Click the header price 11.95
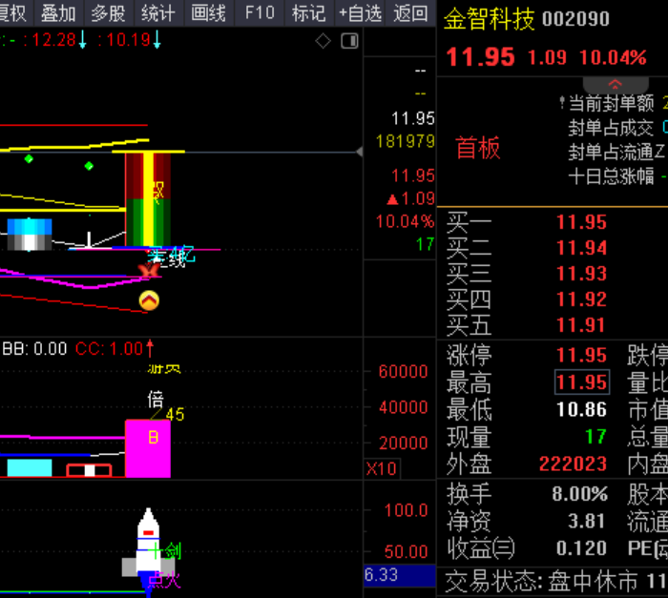The width and height of the screenshot is (668, 598). (480, 56)
